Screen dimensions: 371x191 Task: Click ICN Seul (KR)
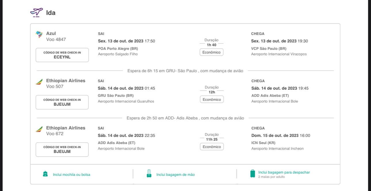pos(263,143)
